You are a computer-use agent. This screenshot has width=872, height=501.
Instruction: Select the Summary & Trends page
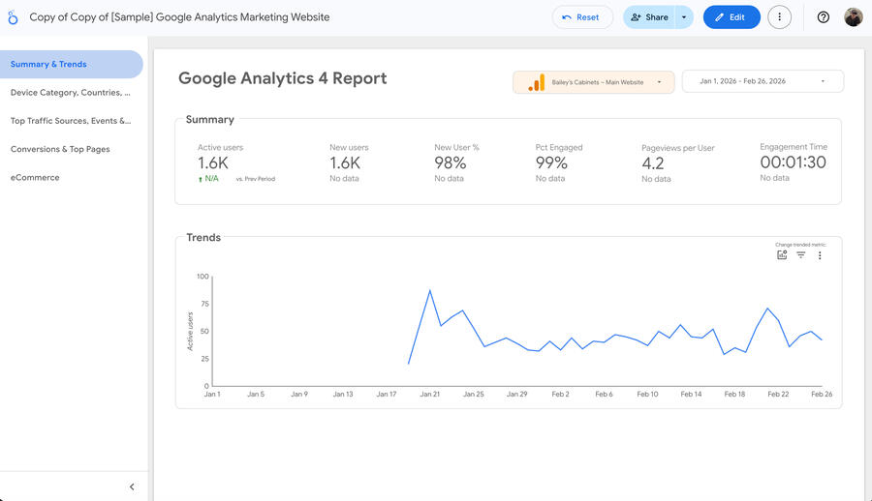pos(48,64)
